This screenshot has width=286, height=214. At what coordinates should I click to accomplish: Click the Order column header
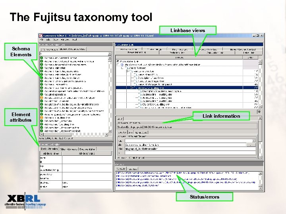click(250, 57)
